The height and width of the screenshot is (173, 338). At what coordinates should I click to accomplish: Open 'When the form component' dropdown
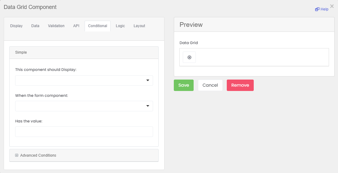(x=84, y=106)
